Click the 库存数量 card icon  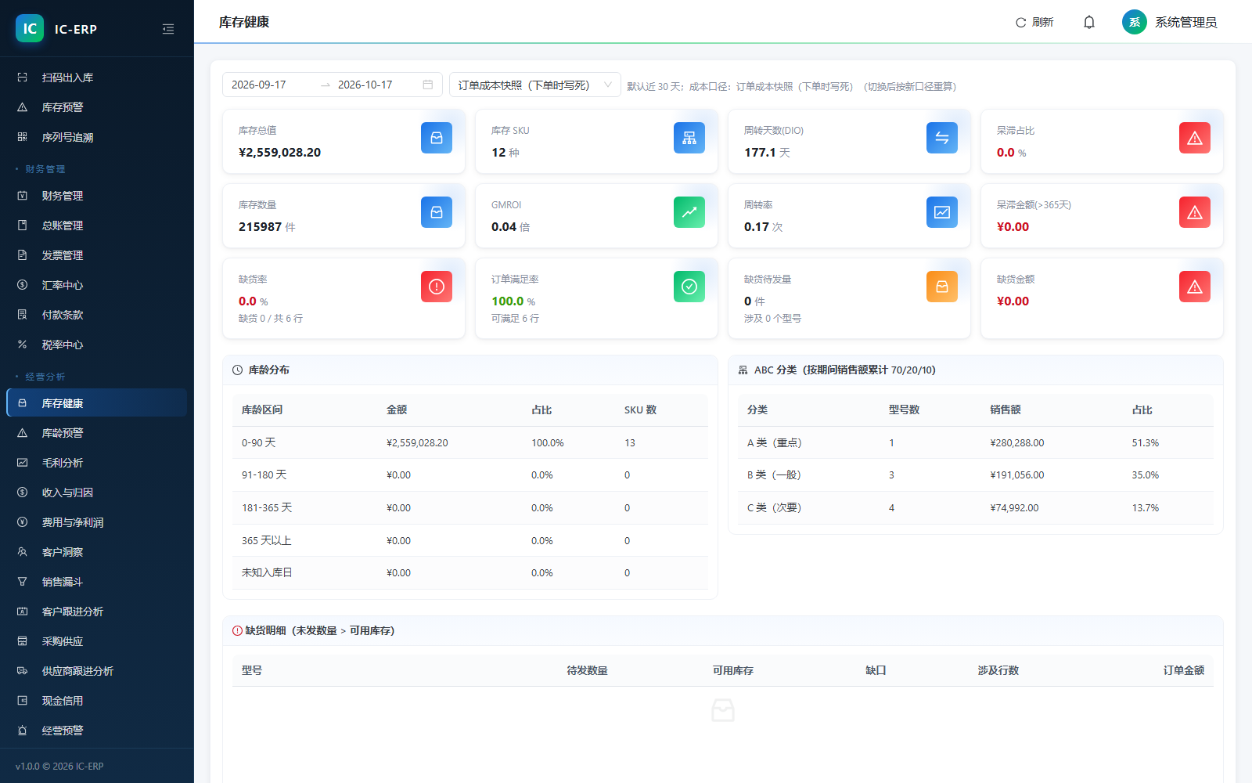[x=437, y=212]
